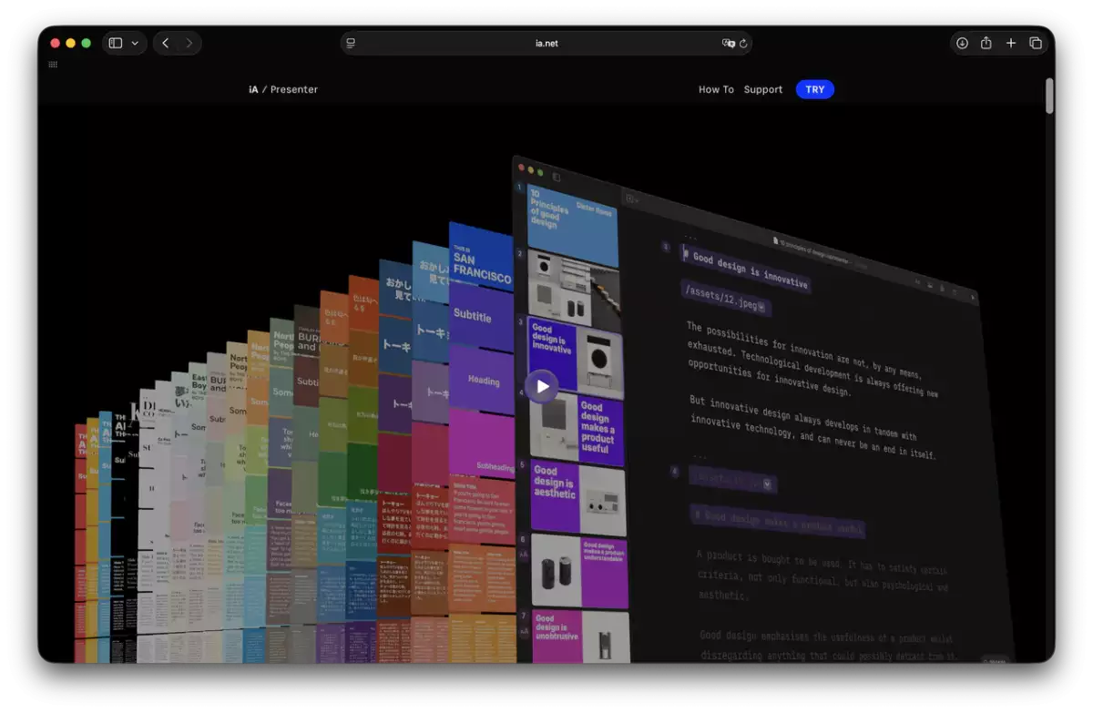Show Safari downloads
Screen dimensions: 1093x713
point(962,43)
